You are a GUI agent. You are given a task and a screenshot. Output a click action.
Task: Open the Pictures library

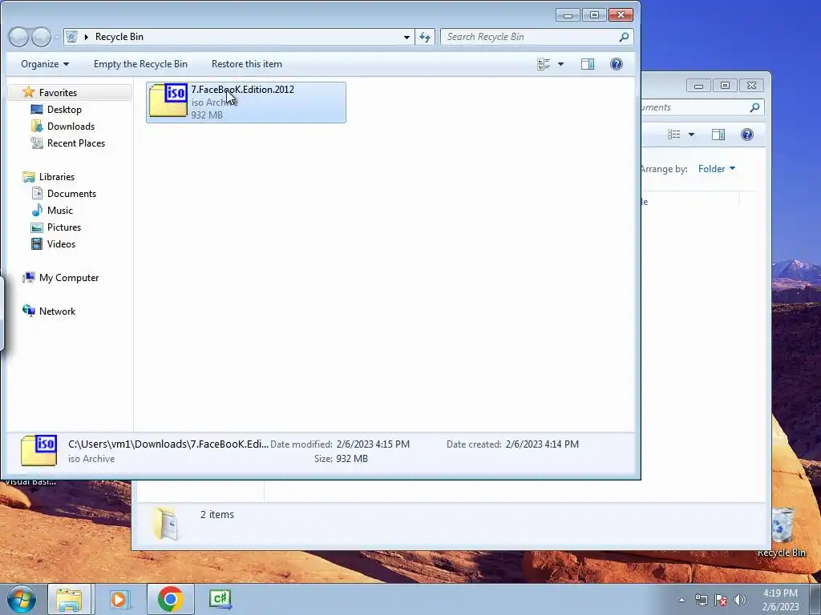(x=64, y=227)
